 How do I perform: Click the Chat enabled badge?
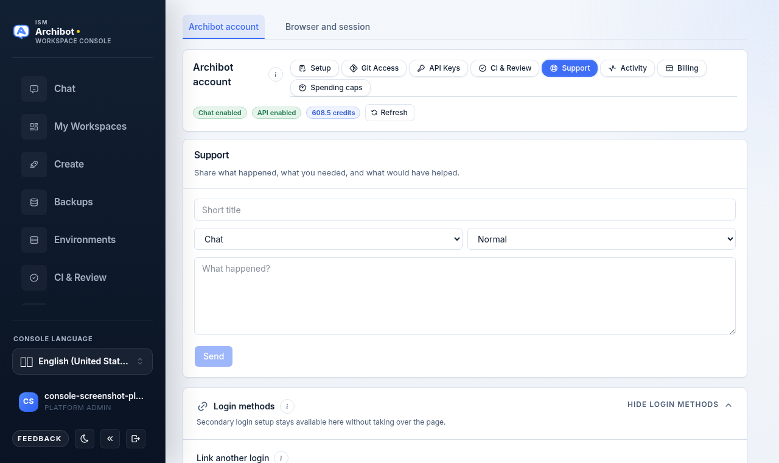pyautogui.click(x=220, y=113)
